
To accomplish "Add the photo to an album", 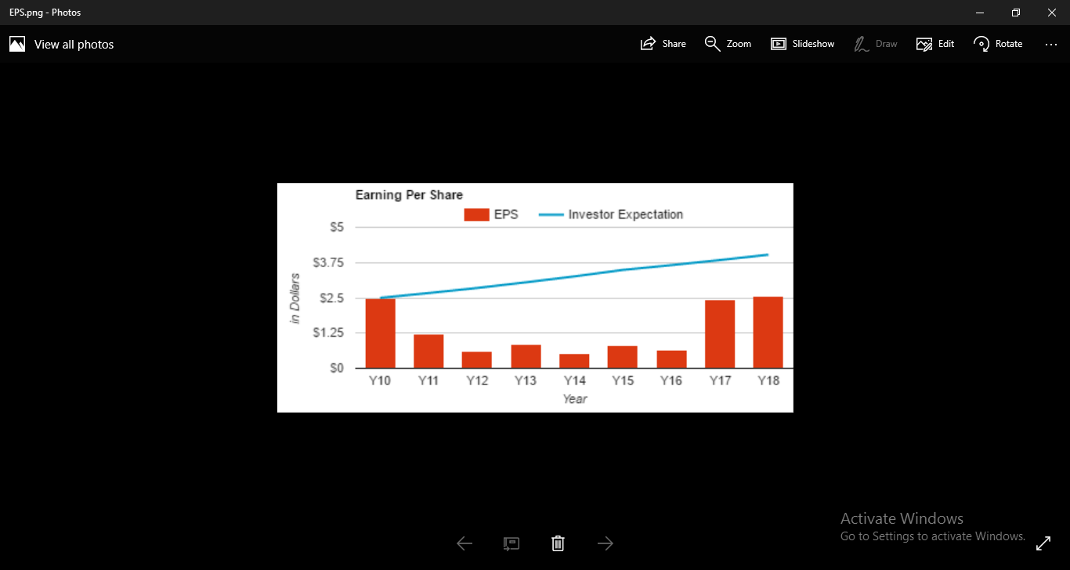I will pos(512,543).
